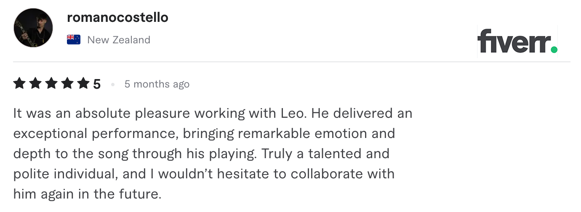
Task: Click the rating number 5
Action: pyautogui.click(x=97, y=85)
